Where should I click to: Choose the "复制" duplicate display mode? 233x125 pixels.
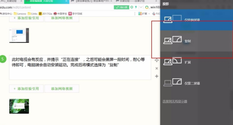pyautogui.click(x=196, y=41)
